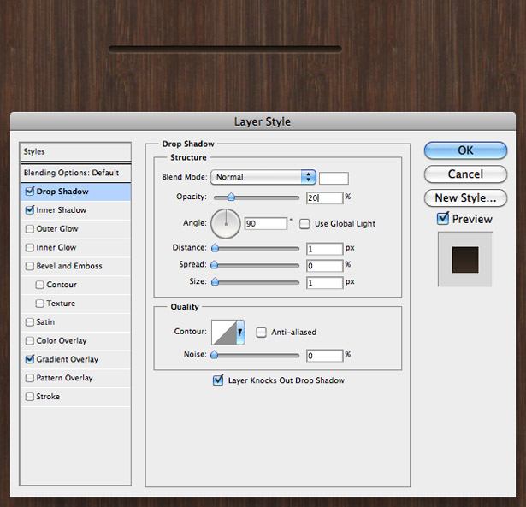The width and height of the screenshot is (526, 507).
Task: Enable the Anti-aliased checkbox
Action: coord(261,333)
